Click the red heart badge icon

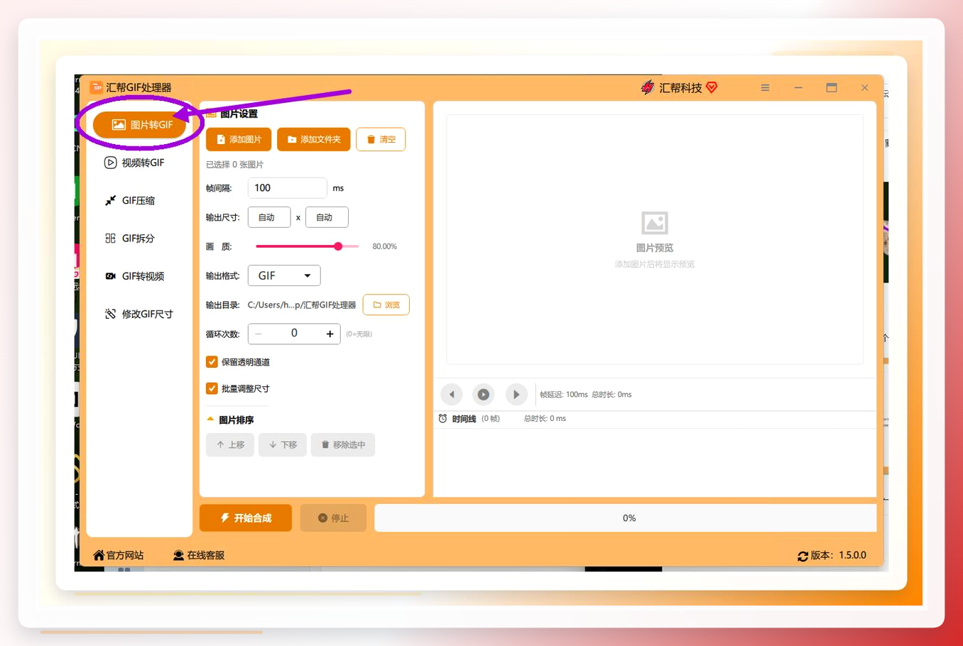pos(712,87)
